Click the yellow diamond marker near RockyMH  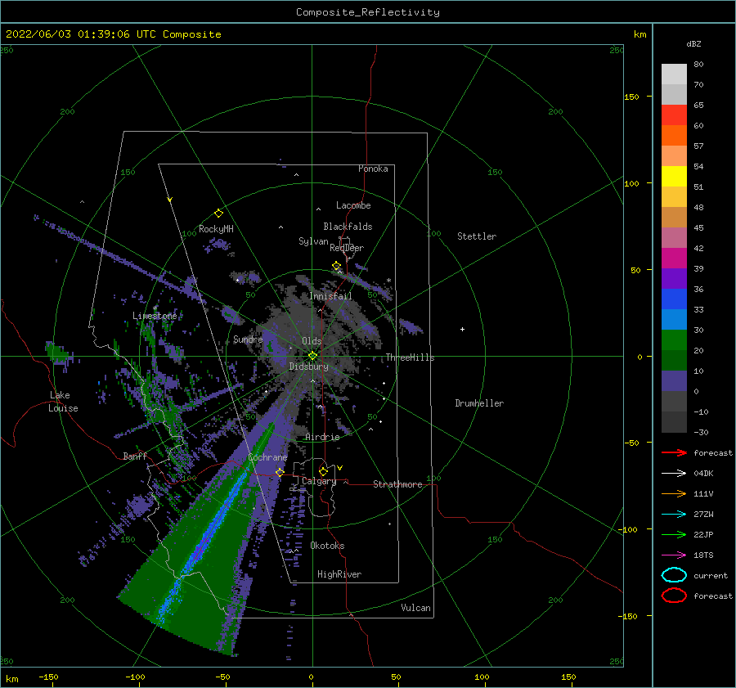click(218, 214)
